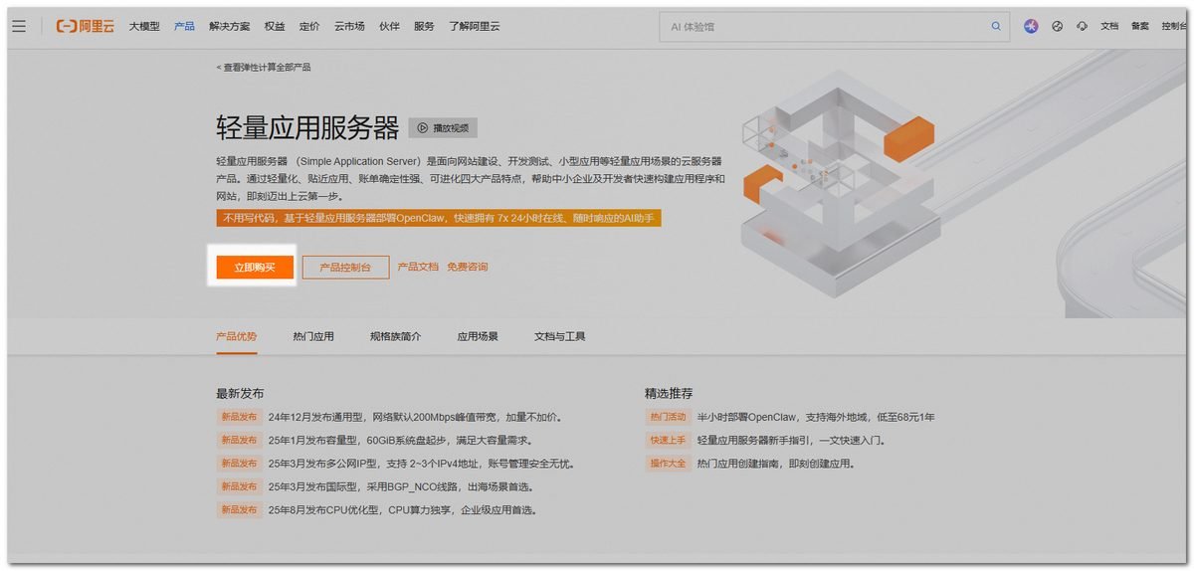
Task: Click the 热门活动 tag
Action: point(668,417)
